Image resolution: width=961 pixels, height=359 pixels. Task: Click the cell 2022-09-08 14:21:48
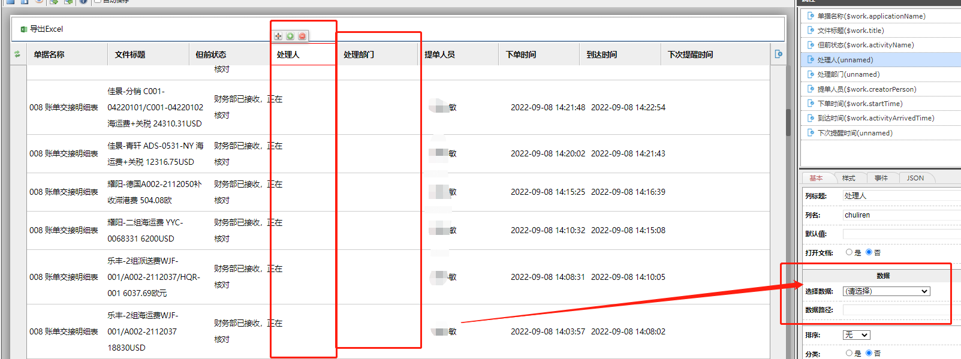(548, 107)
